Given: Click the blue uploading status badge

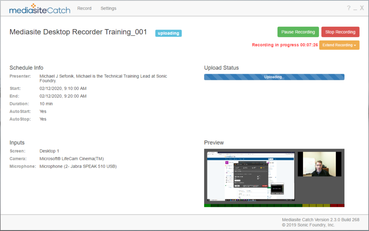Looking at the screenshot, I should pos(168,33).
